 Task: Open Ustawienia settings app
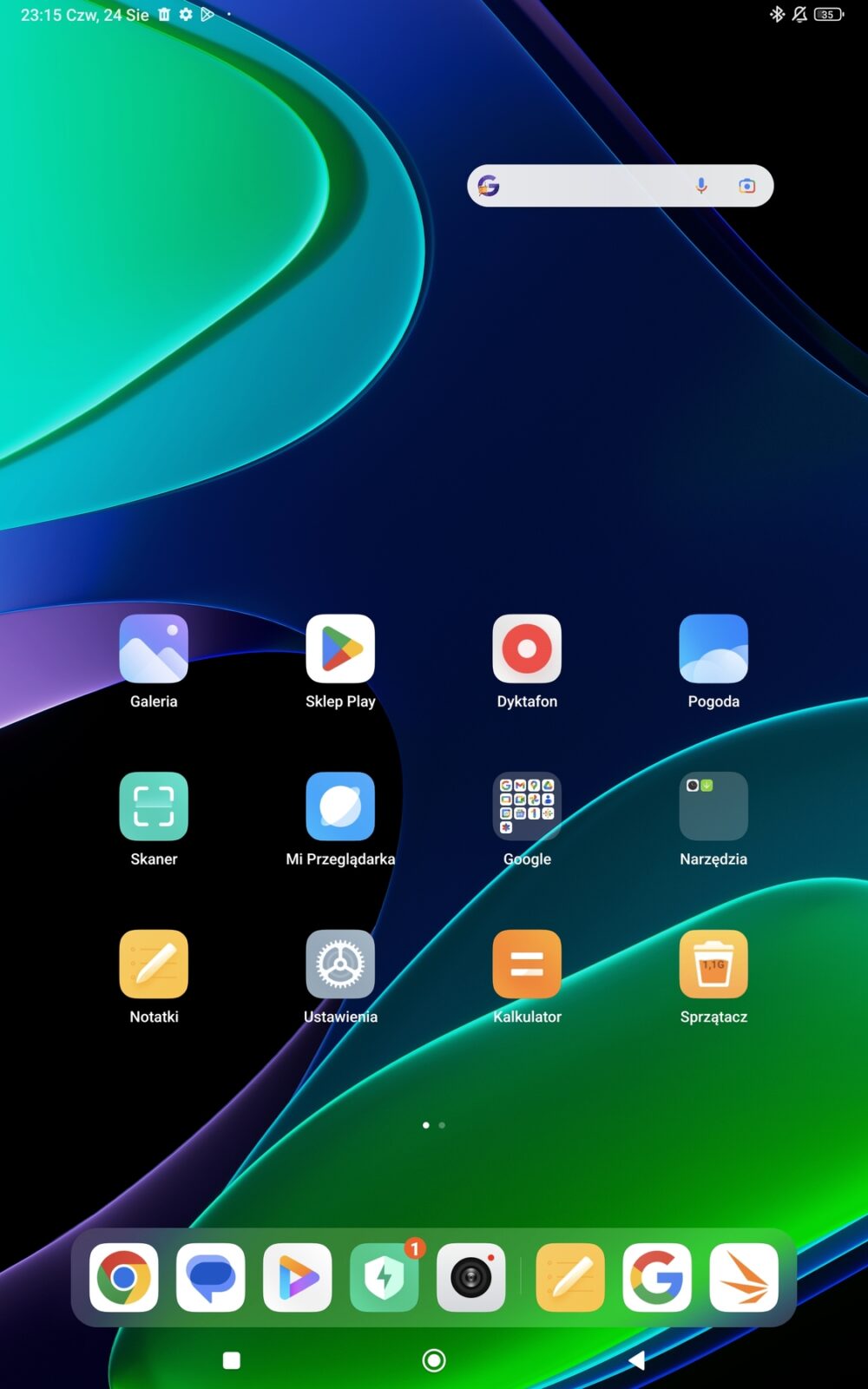[340, 964]
